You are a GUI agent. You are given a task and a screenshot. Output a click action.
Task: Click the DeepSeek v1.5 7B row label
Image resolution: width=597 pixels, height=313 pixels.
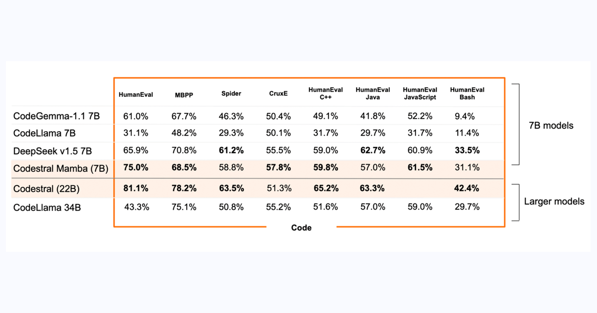[x=53, y=151]
